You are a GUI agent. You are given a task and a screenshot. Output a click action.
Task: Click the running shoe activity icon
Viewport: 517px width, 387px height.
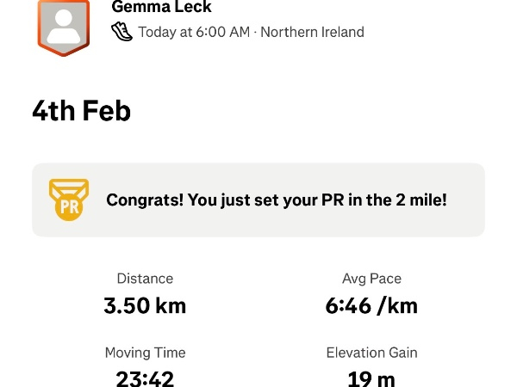pos(122,33)
